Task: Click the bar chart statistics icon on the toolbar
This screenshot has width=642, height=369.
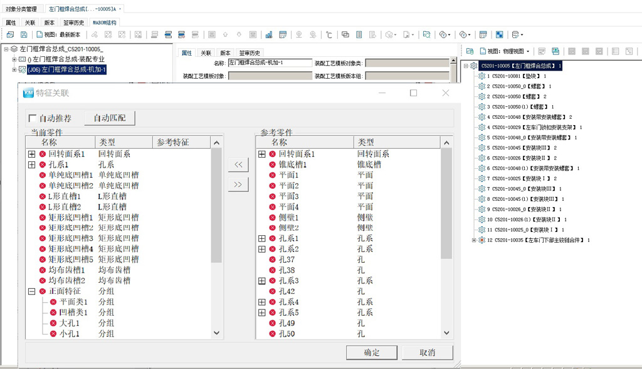Action: [268, 34]
